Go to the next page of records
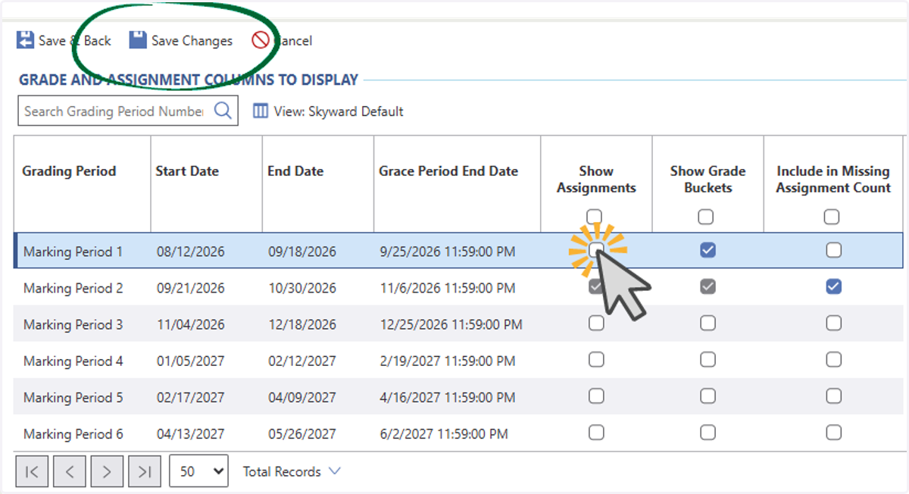The image size is (909, 494). click(107, 471)
